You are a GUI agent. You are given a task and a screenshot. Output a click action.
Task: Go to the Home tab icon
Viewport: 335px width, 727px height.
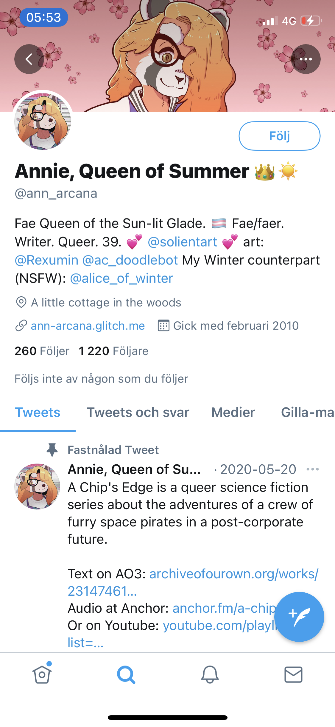tap(42, 674)
